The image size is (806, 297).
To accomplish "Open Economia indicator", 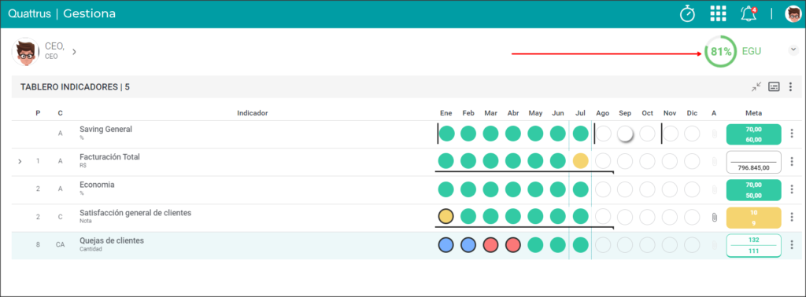I will [97, 185].
